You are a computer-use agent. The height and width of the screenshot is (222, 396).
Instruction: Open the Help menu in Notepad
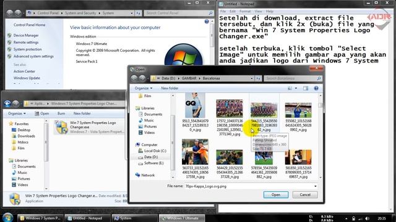[x=270, y=11]
